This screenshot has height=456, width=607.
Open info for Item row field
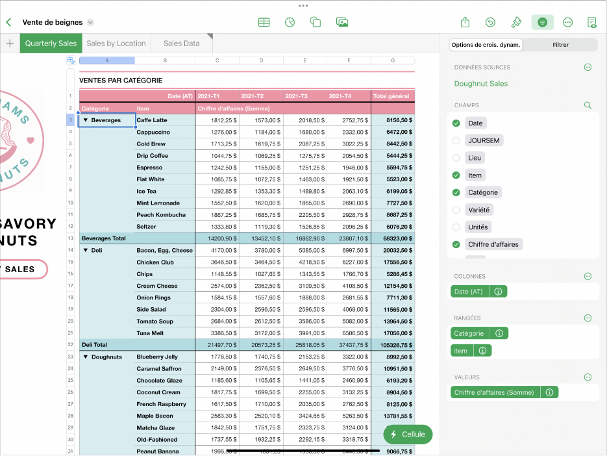point(482,351)
